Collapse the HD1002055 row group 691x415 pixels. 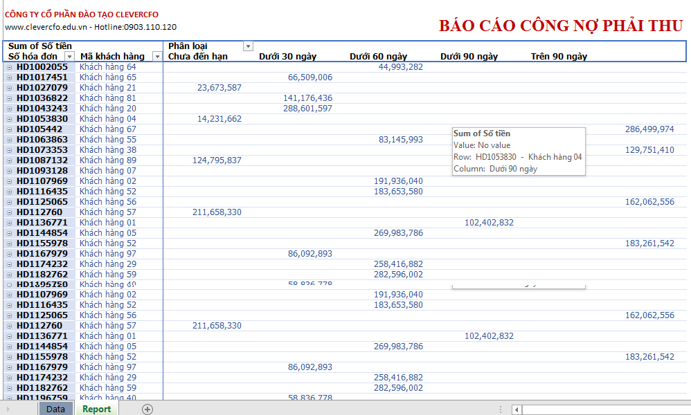pos(9,67)
